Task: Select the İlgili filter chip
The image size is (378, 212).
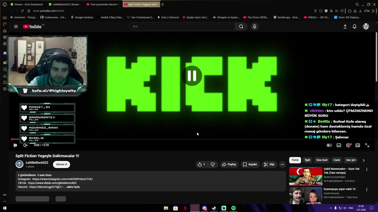Action: coord(307,160)
